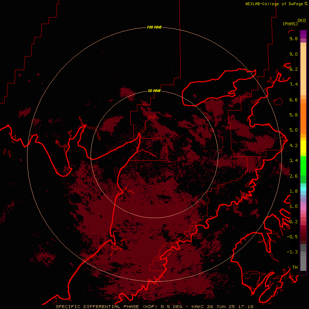Click the 3.4 scale value
This screenshot has height=309, width=309.
pyautogui.click(x=294, y=161)
